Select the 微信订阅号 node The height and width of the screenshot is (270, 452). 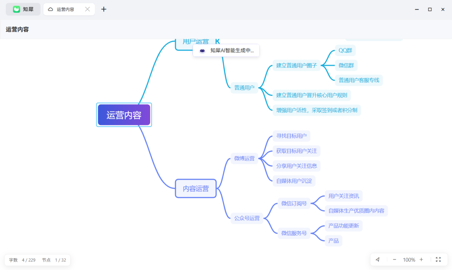[294, 203]
